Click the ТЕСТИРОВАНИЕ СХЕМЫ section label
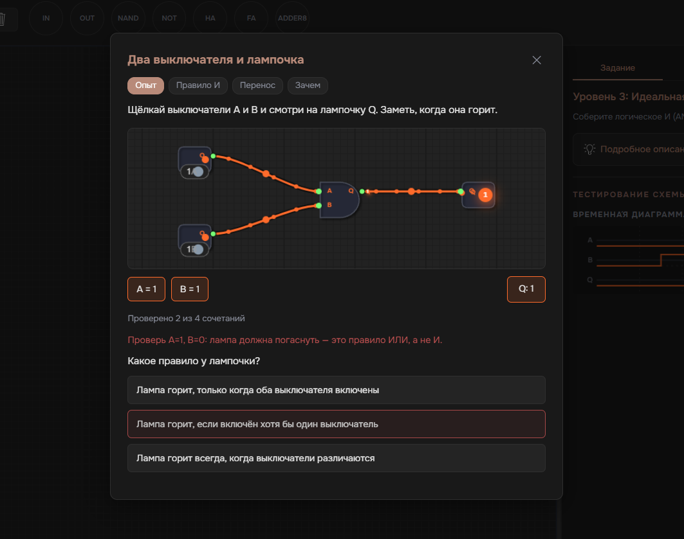684x539 pixels. click(x=628, y=195)
